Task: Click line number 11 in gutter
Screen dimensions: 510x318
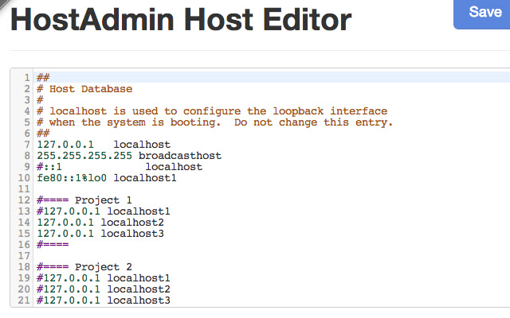Action: click(x=24, y=189)
